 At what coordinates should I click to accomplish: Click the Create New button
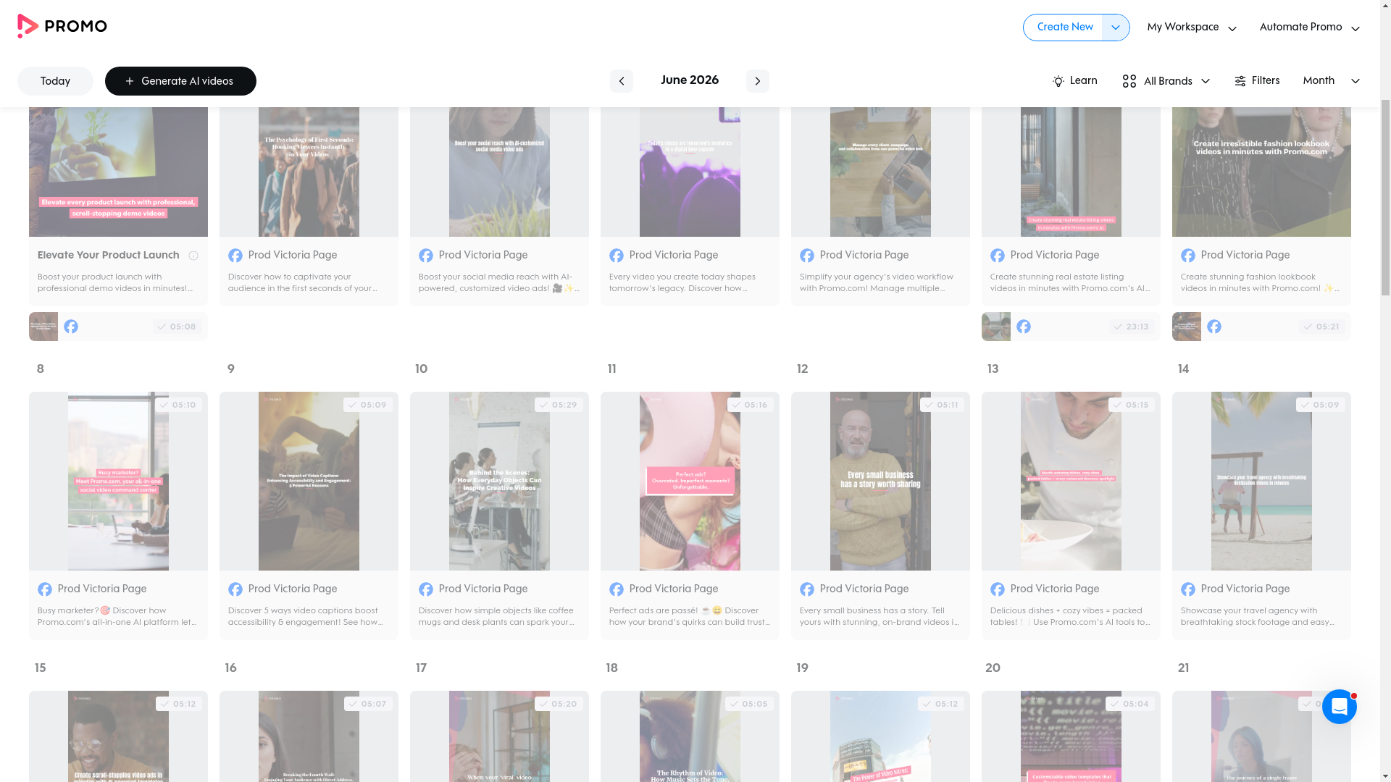pos(1064,28)
